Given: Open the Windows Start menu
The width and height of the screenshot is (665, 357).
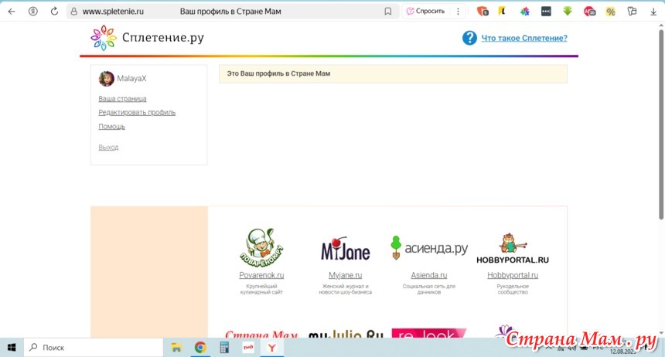Looking at the screenshot, I should pyautogui.click(x=12, y=347).
